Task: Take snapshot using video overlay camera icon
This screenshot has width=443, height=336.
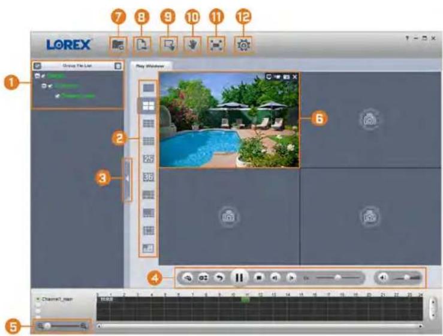Action: 286,77
